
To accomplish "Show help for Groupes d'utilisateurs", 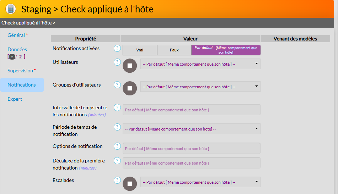I will [x=117, y=85].
